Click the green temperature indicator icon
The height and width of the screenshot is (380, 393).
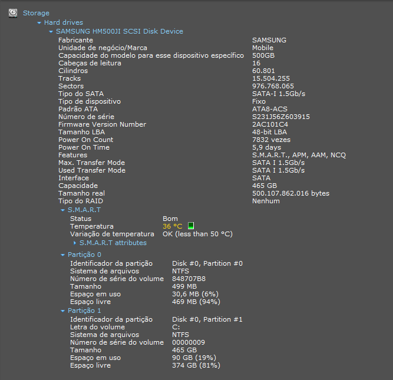[191, 226]
